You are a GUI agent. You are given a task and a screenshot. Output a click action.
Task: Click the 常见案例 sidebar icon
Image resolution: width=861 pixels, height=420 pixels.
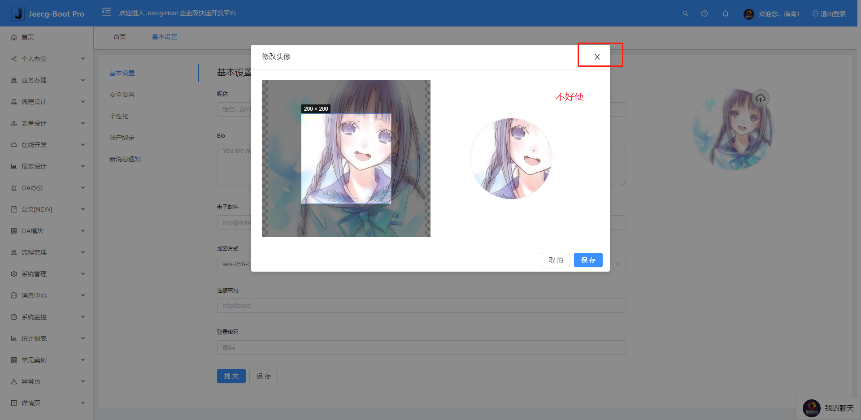coord(14,360)
